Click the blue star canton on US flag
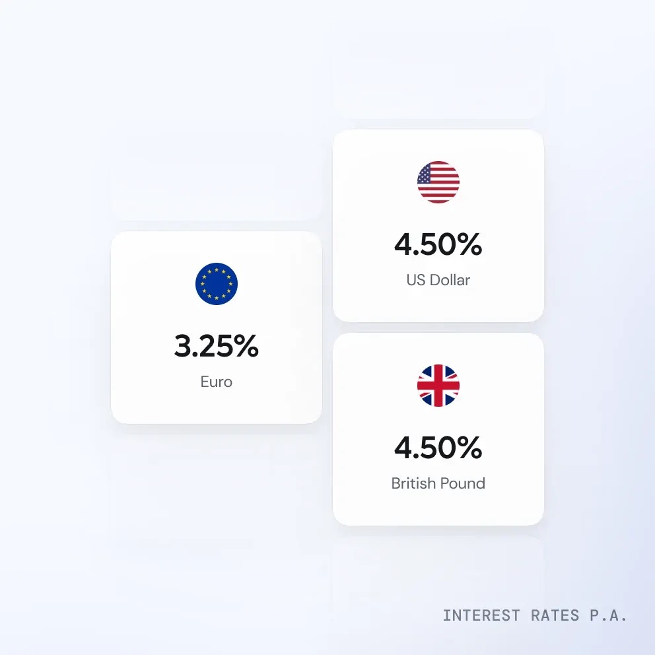The image size is (655, 655). (x=428, y=172)
